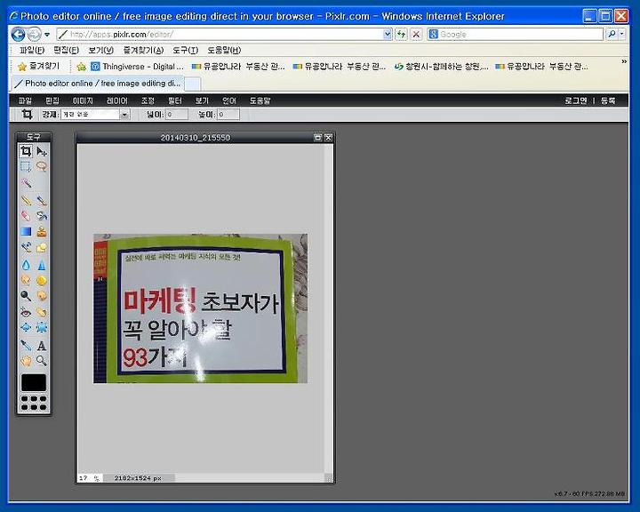
Task: Open the crop constraint dropdown
Action: click(x=125, y=115)
